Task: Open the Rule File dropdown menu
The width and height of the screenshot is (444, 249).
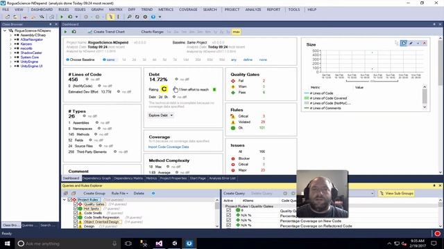Action: click(x=119, y=194)
